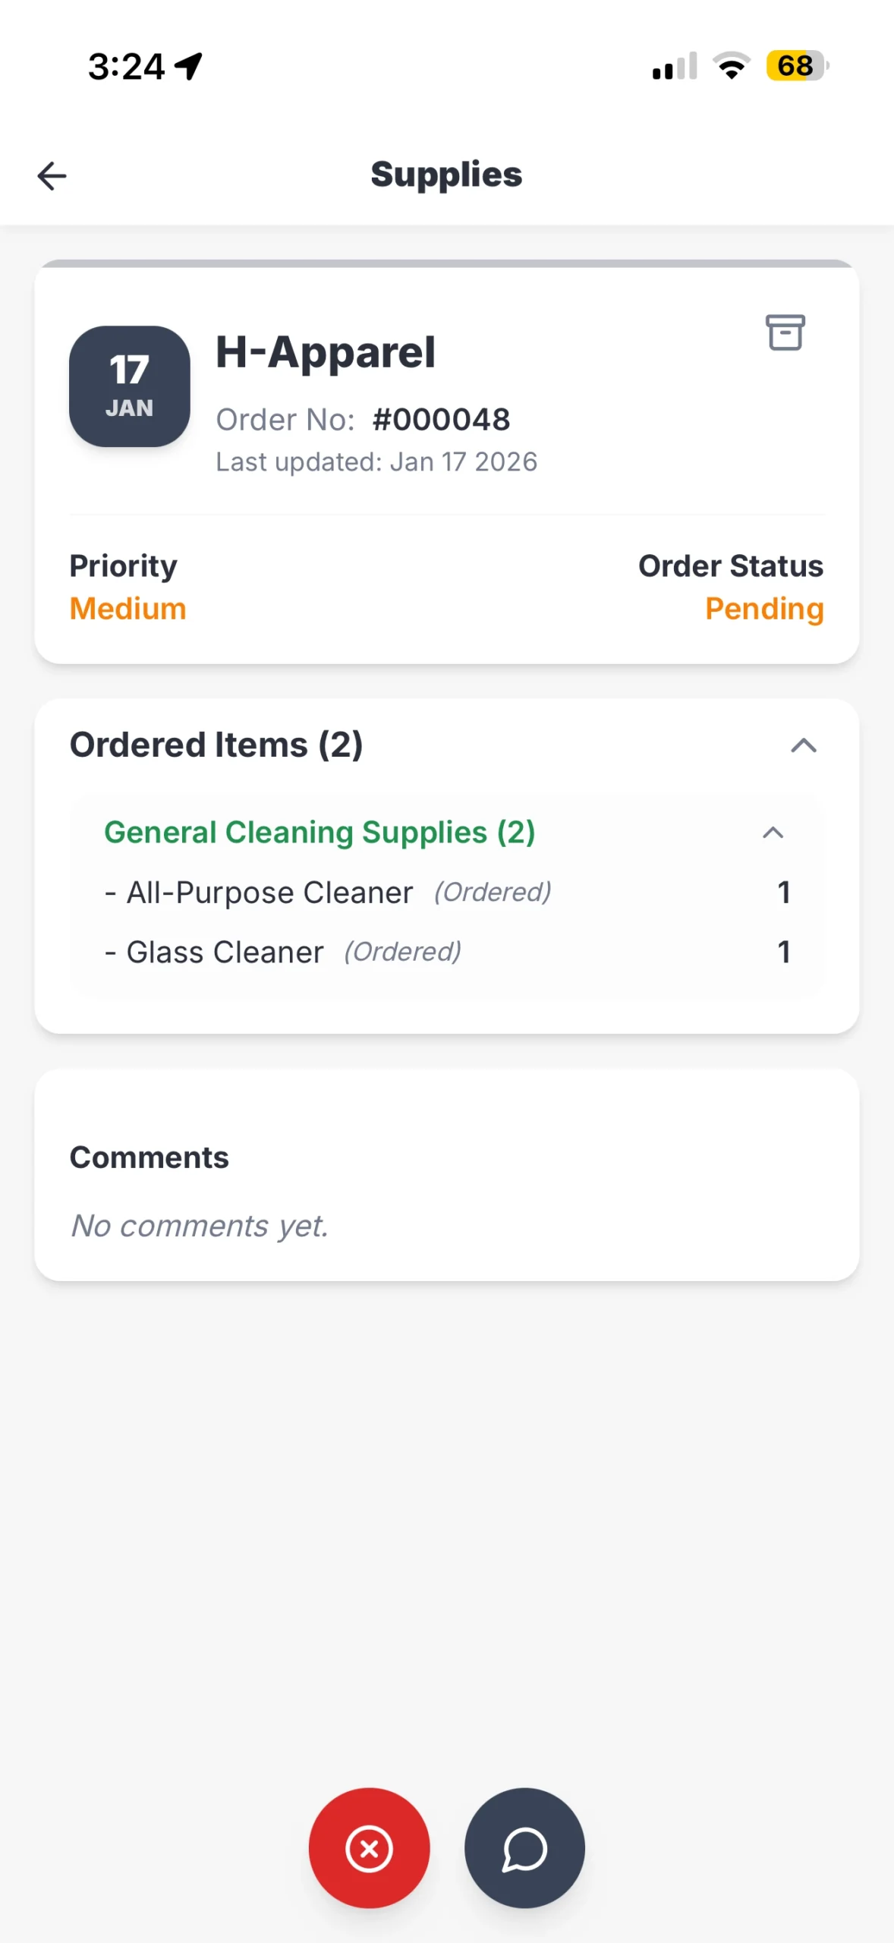Tap the H-Apparel order title
The width and height of the screenshot is (894, 1943).
pyautogui.click(x=326, y=352)
